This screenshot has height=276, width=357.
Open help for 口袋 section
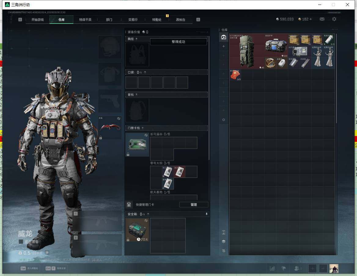coord(145,72)
